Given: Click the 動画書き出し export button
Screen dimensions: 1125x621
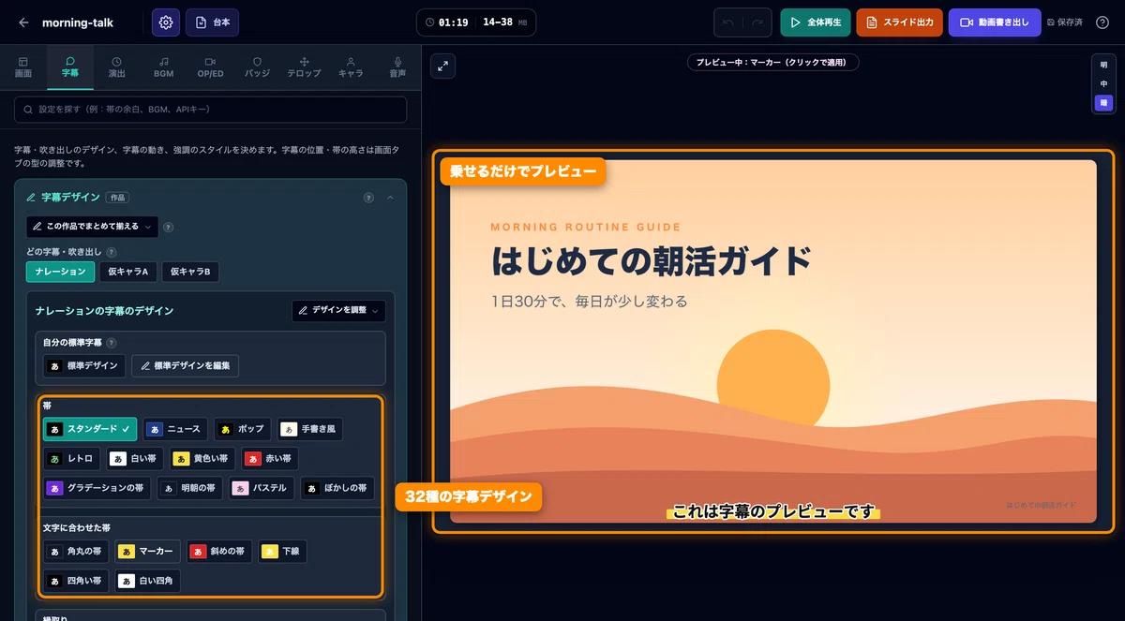Looking at the screenshot, I should pyautogui.click(x=995, y=22).
